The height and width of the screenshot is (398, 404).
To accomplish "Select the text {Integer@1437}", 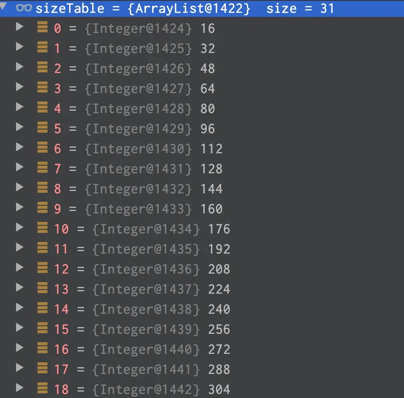I will (146, 289).
